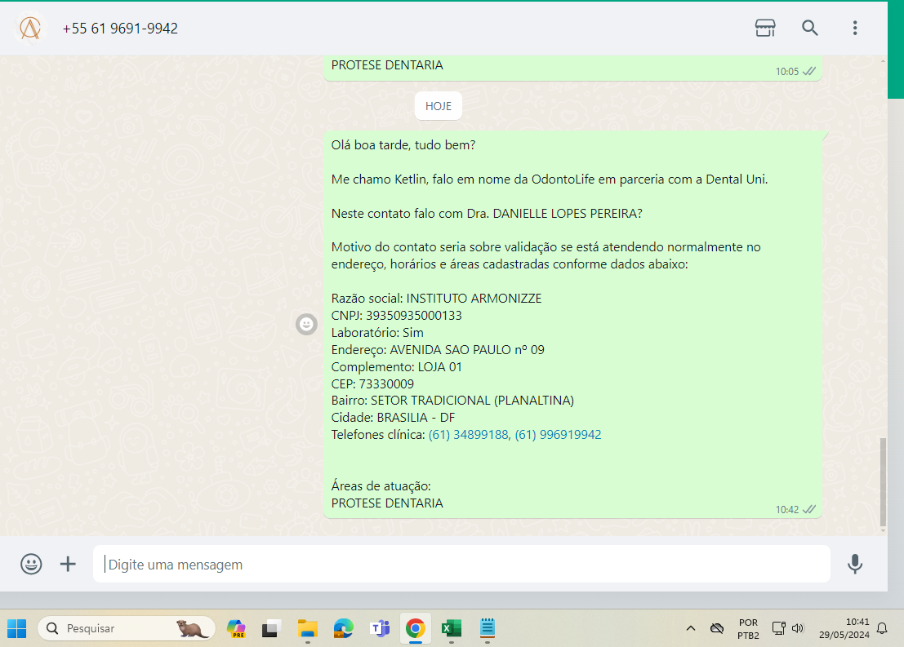Open the cloud sync status tray icon
This screenshot has width=904, height=647.
pos(717,628)
